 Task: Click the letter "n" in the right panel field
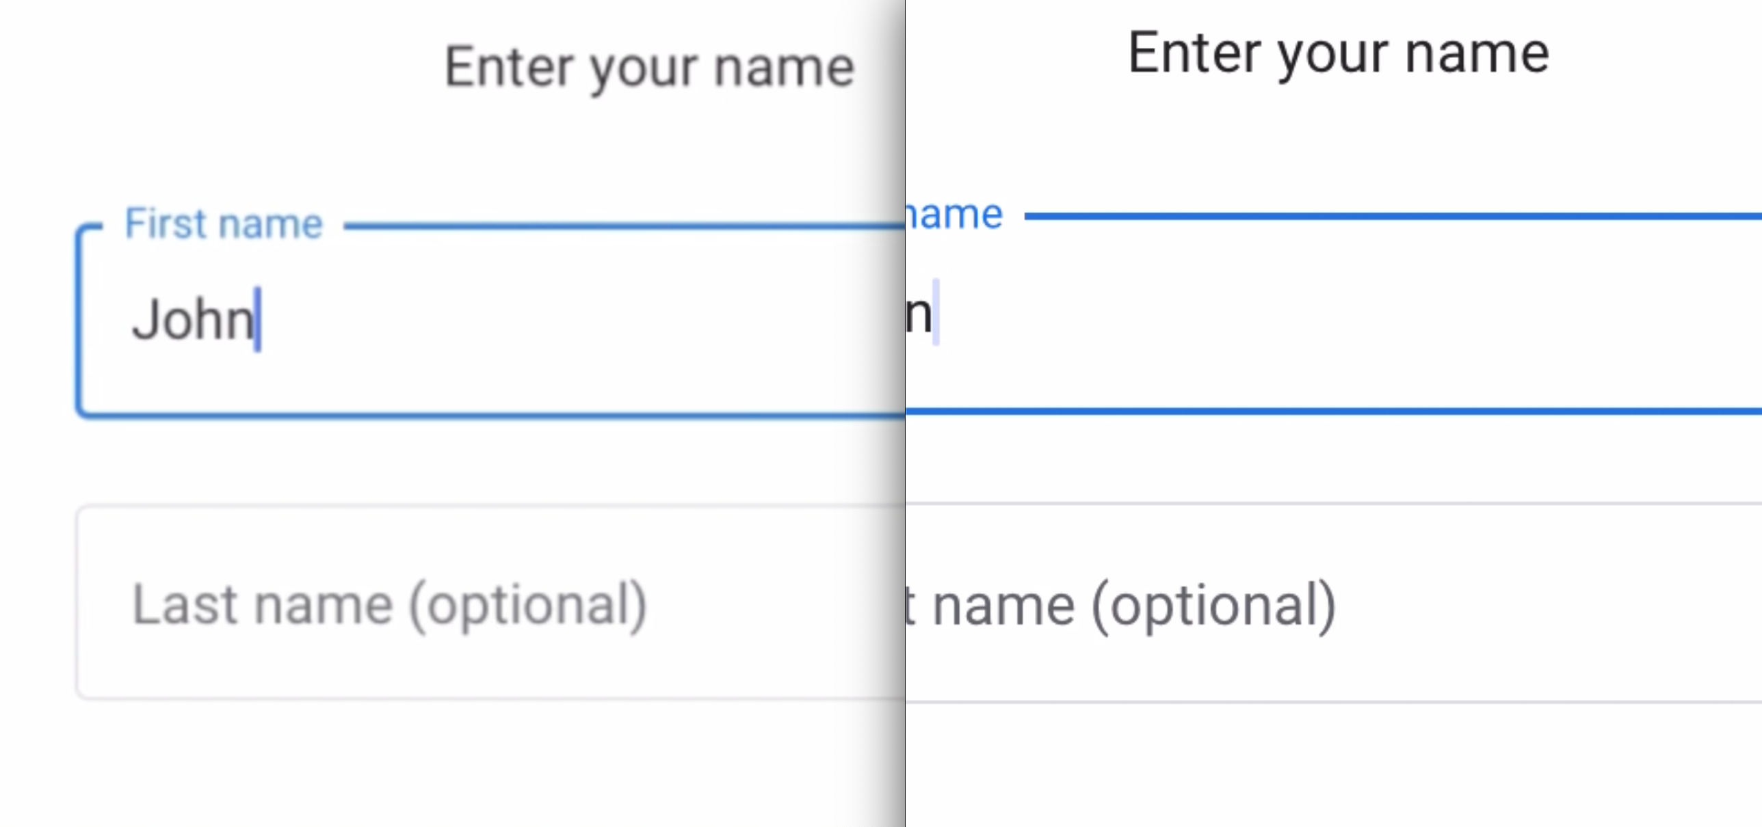(x=918, y=314)
